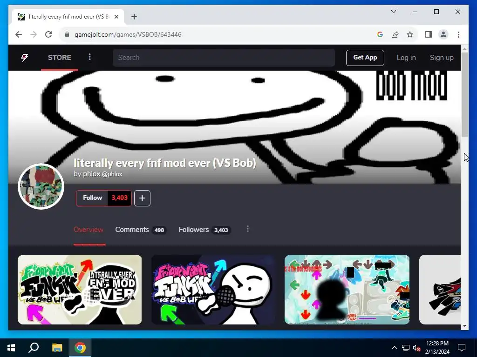
Task: Select the Overview tab
Action: (89, 230)
